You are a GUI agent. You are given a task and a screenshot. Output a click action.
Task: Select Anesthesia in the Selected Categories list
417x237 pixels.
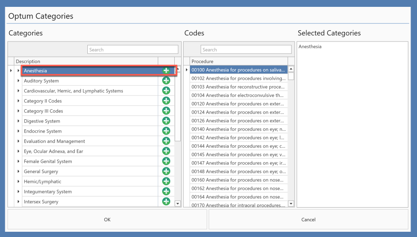pyautogui.click(x=310, y=47)
